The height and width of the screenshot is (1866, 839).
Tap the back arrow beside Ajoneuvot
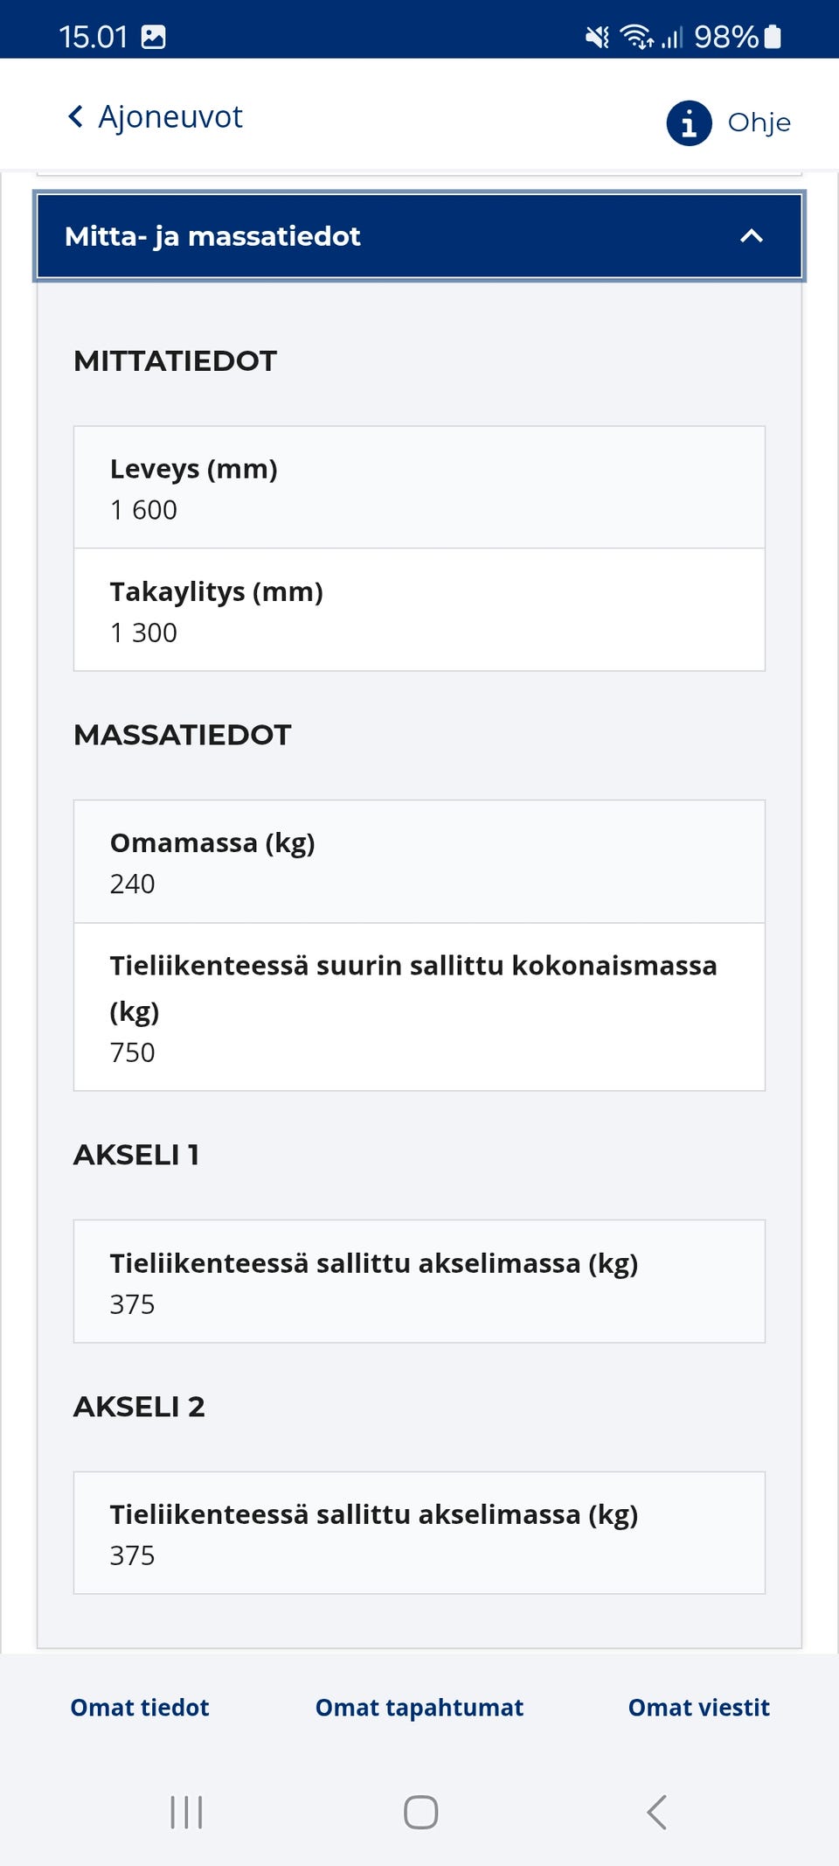pos(74,115)
